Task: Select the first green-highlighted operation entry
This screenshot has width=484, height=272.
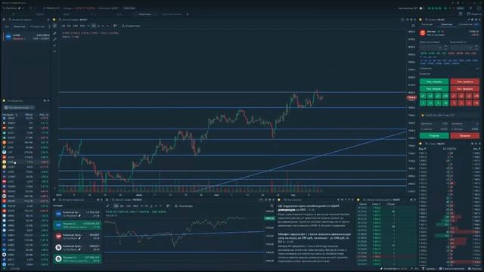Action: click(77, 225)
